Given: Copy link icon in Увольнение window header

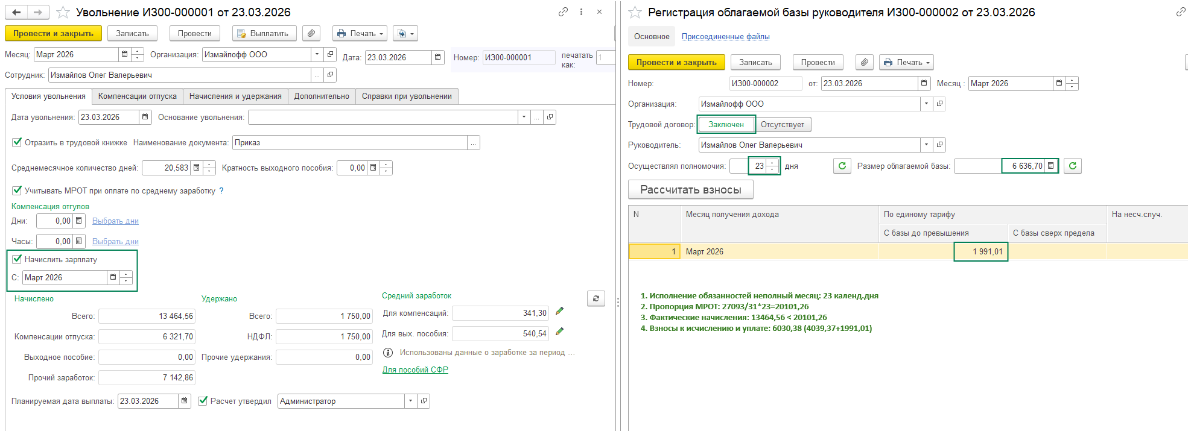Looking at the screenshot, I should click(563, 11).
